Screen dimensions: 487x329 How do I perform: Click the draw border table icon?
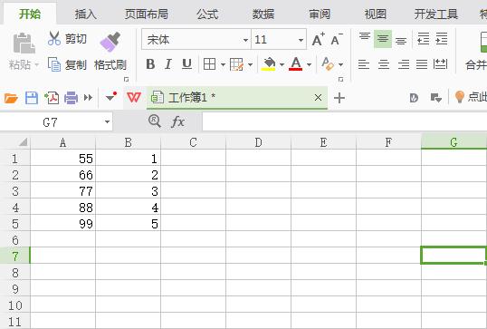tap(236, 64)
